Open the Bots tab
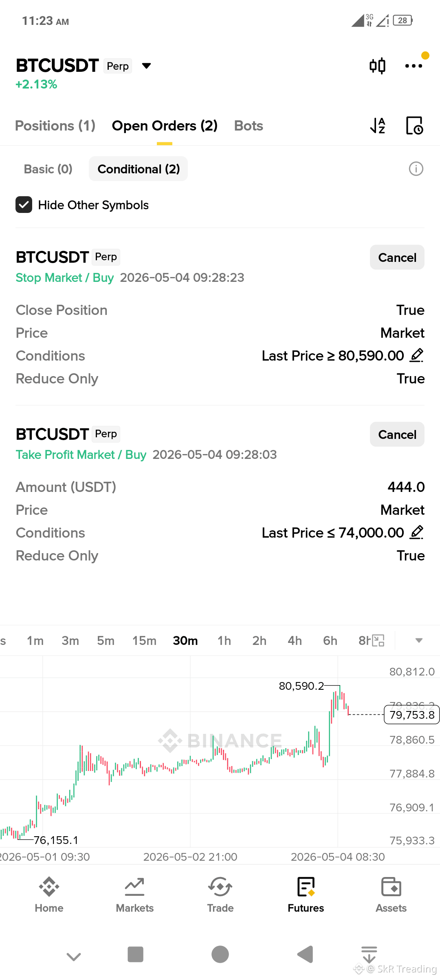 (249, 126)
